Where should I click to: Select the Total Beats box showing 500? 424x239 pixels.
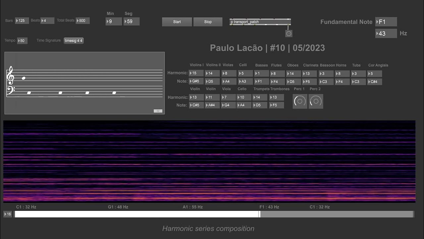82,21
